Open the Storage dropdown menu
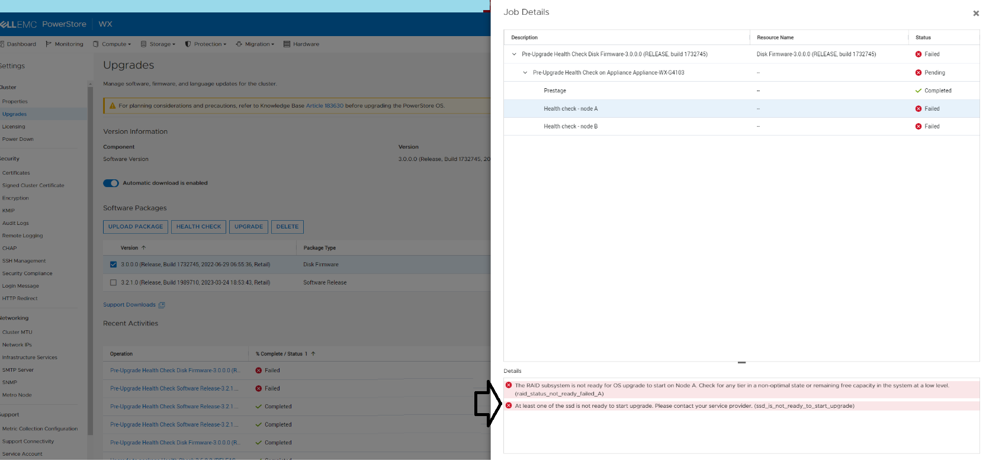The image size is (986, 464). click(x=158, y=44)
